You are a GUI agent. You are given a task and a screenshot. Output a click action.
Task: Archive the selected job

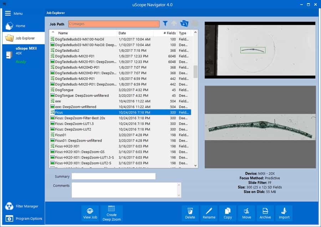coord(265,213)
